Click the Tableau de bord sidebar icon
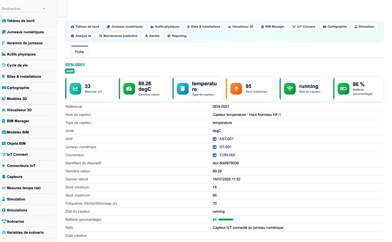Screen dimensions: 392x242 [4, 21]
